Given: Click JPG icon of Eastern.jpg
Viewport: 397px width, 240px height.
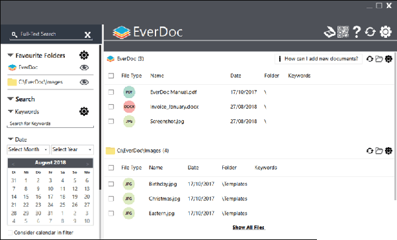Looking at the screenshot, I should coord(128,213).
